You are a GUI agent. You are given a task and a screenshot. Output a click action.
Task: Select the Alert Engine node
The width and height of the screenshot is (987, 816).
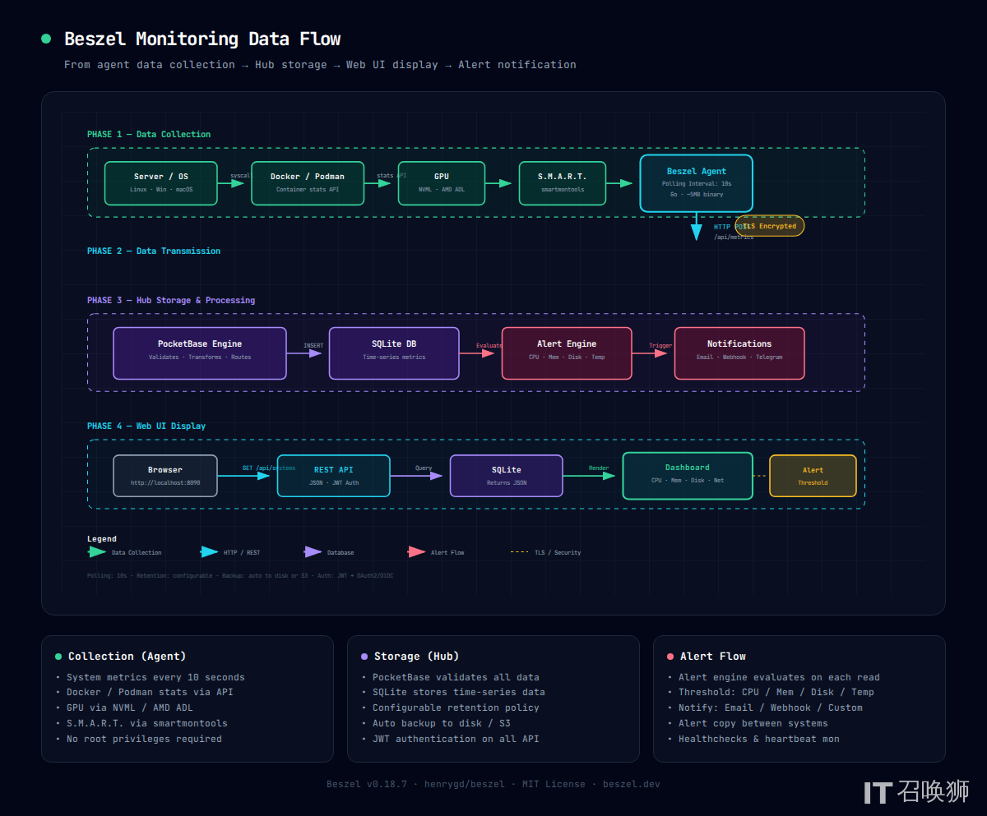coord(567,353)
